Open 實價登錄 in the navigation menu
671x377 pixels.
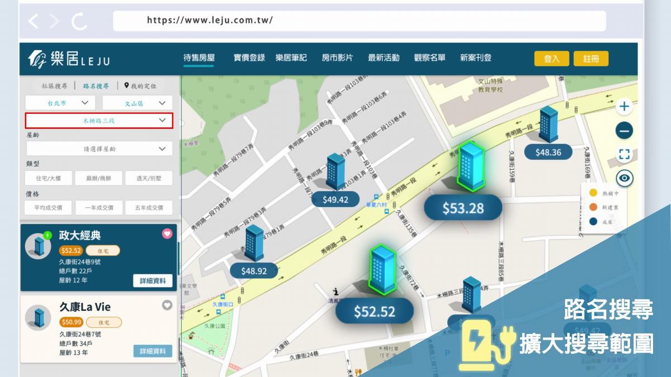249,58
